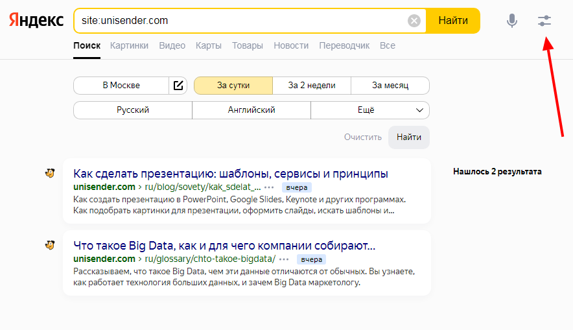Click the snippet starting Как создать презентацию в PowerPoint
Image resolution: width=573 pixels, height=330 pixels.
tap(239, 205)
